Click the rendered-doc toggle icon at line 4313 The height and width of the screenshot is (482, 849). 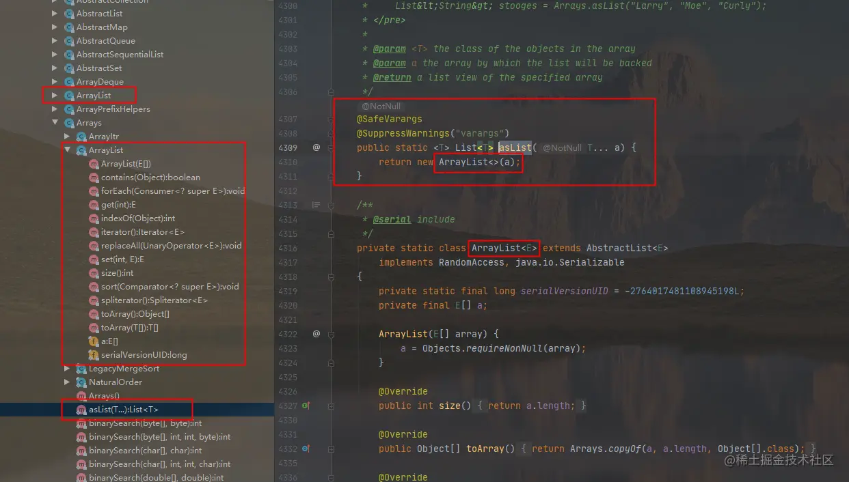point(316,205)
